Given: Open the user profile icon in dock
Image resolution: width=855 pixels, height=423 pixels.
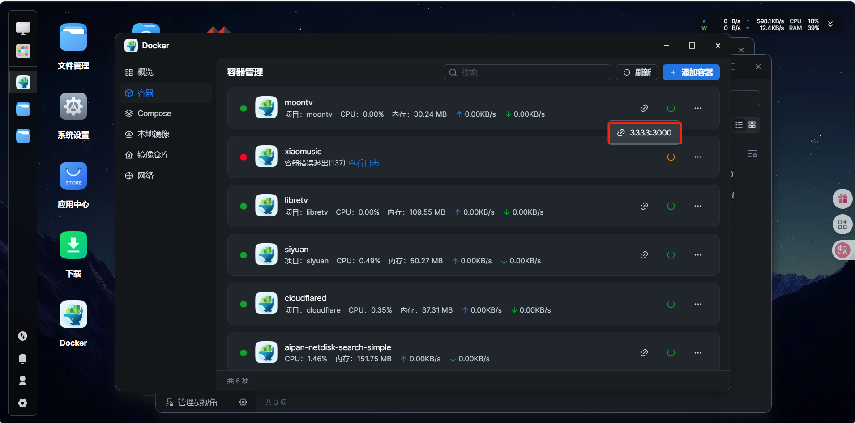Looking at the screenshot, I should click(22, 381).
